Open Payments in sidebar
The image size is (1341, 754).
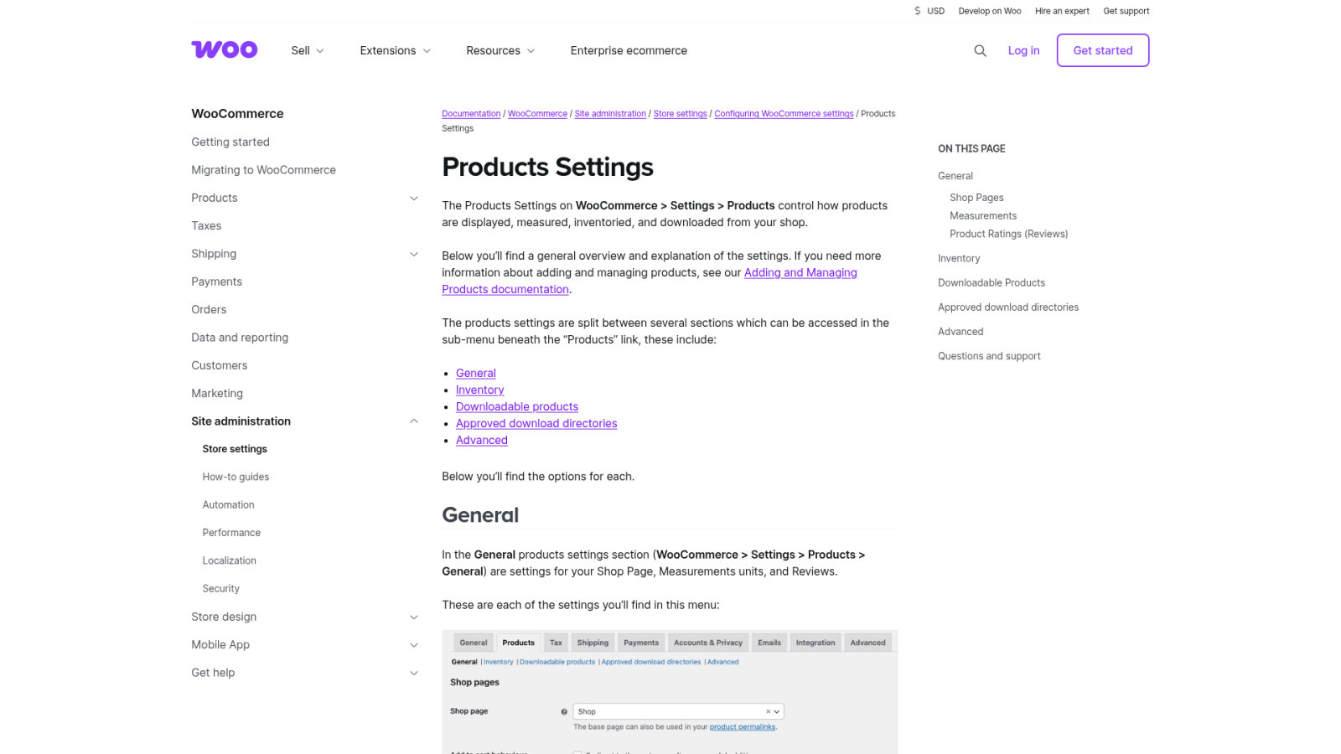(216, 281)
